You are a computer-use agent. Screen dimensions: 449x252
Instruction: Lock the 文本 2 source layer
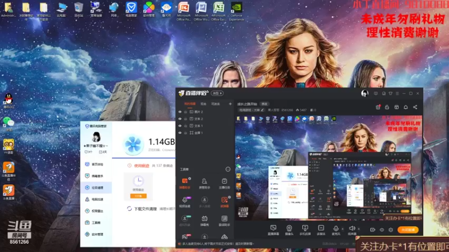coord(186,119)
